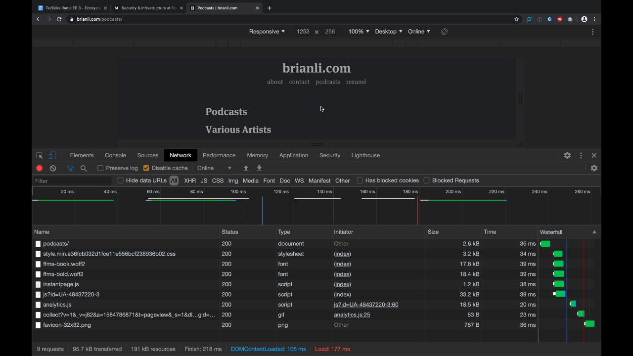Check the Blocked Requests box
633x356 pixels.
426,180
